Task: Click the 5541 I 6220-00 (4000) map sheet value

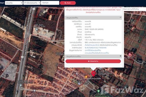Action: coord(94,29)
